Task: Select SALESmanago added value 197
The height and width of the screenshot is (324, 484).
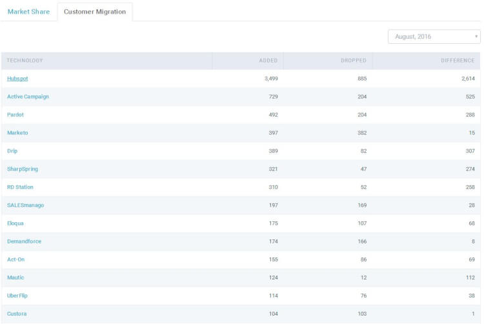Action: click(x=273, y=205)
